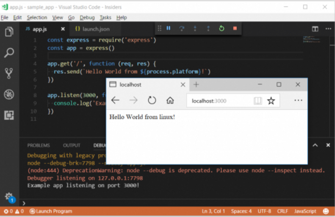
Task: Open the File menu
Action: pos(4,18)
